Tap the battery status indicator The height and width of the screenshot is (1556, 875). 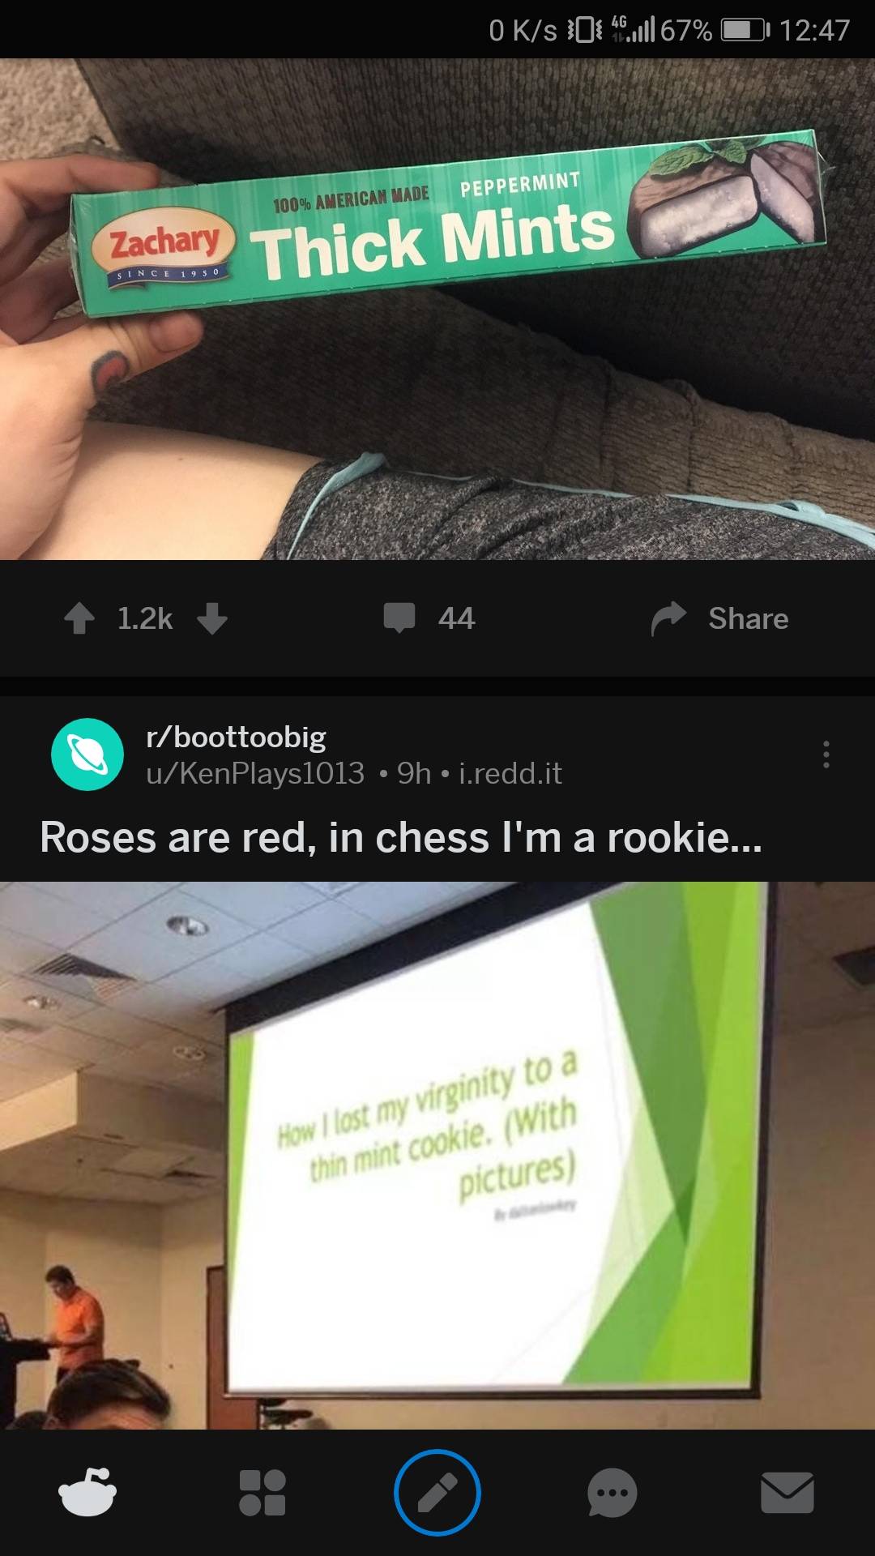point(745,30)
